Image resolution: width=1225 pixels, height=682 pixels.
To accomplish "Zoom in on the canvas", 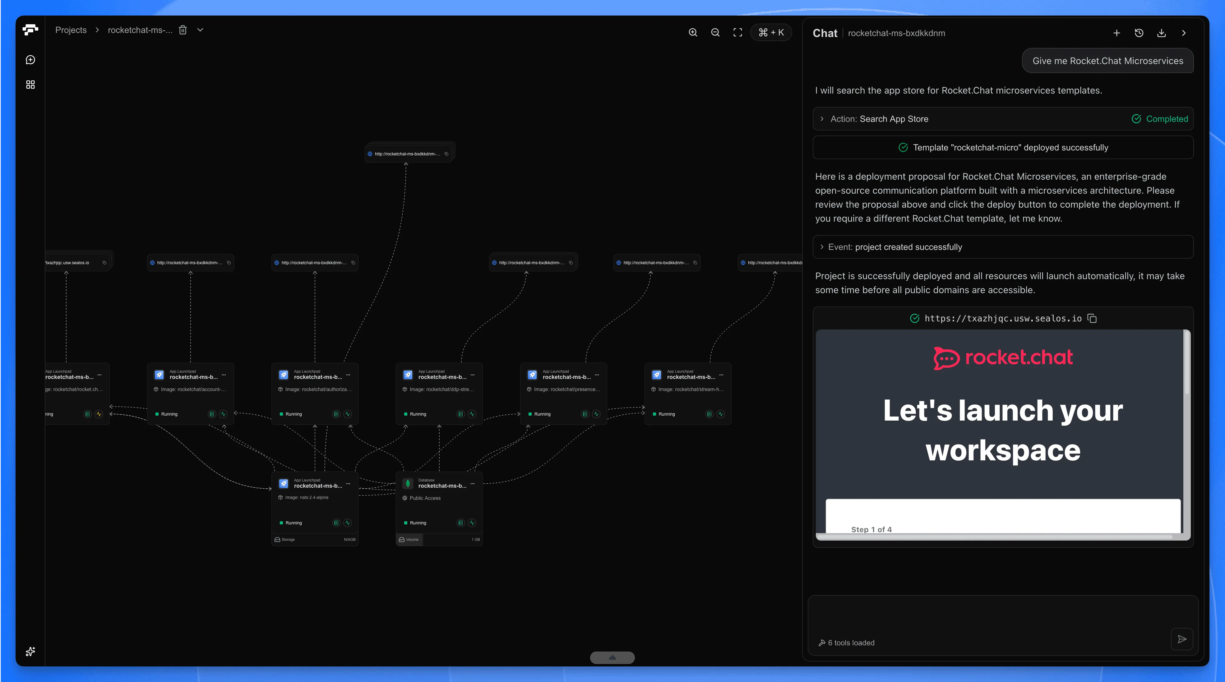I will click(693, 32).
